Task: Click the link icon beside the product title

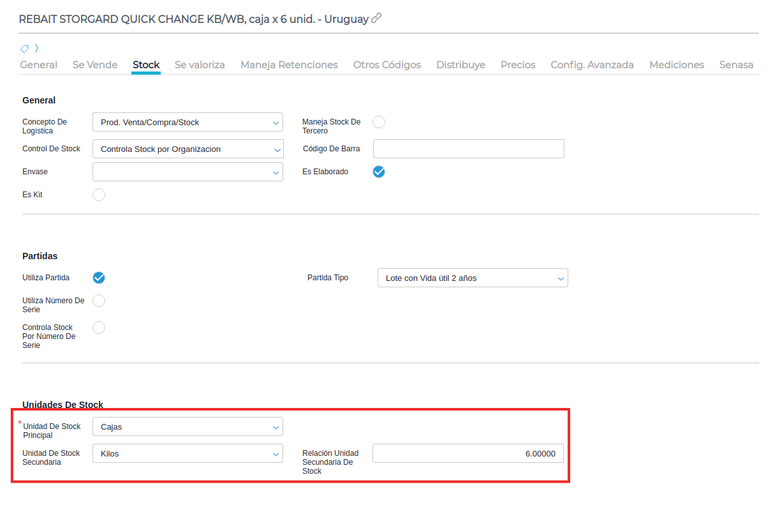Action: pyautogui.click(x=376, y=19)
